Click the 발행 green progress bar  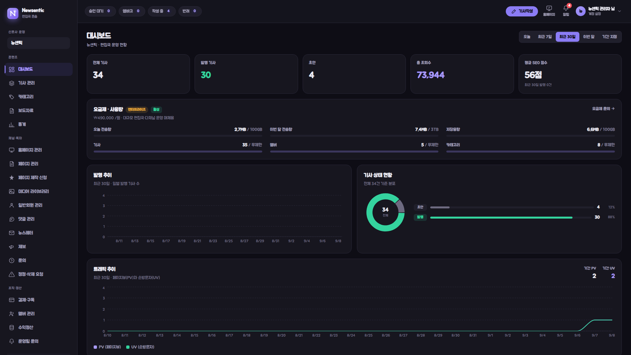click(501, 218)
